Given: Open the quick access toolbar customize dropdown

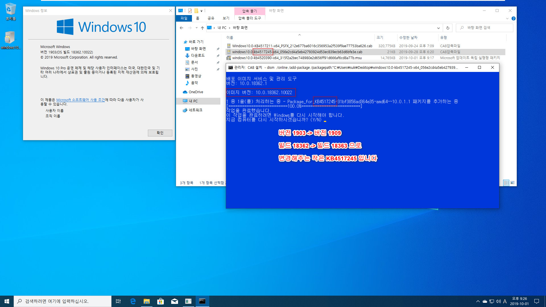Looking at the screenshot, I should pyautogui.click(x=201, y=11).
